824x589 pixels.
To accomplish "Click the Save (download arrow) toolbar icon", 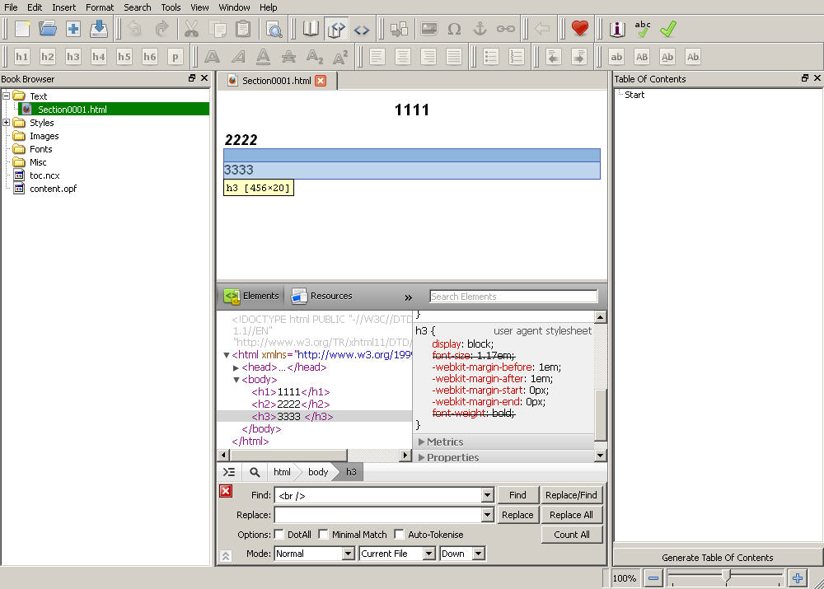I will click(99, 29).
